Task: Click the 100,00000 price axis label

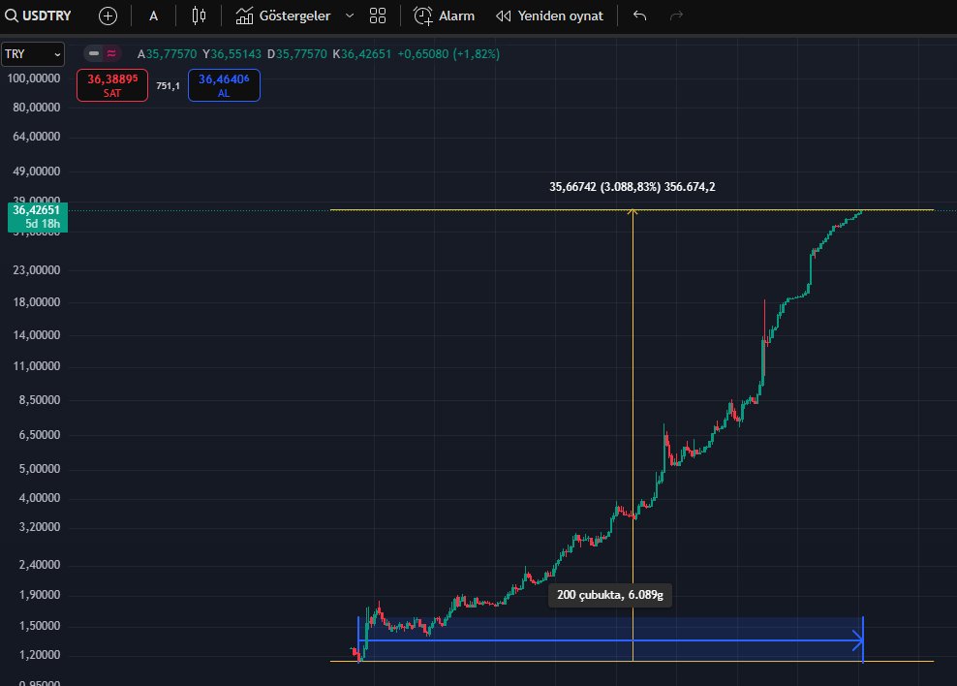Action: point(34,78)
